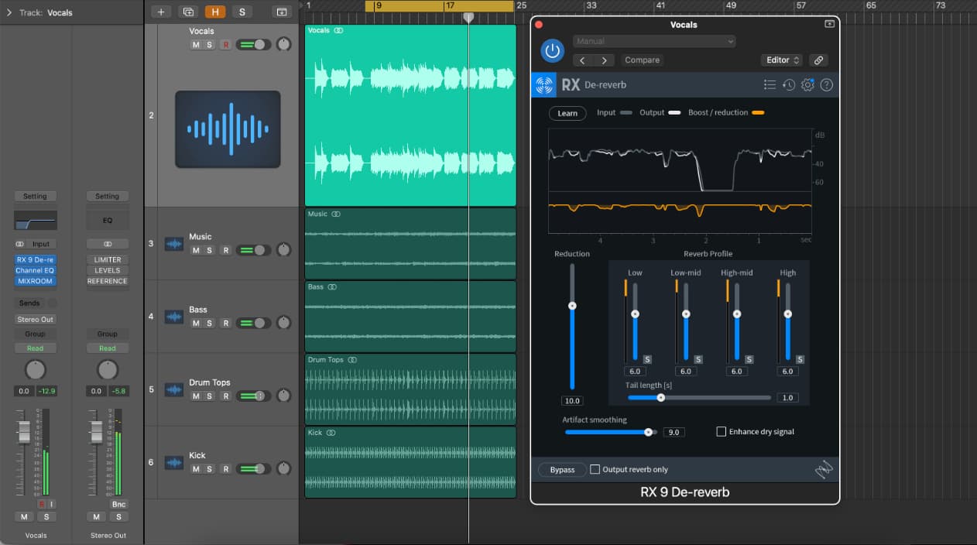
Task: Record-enable the Drum Tops track
Action: 225,396
